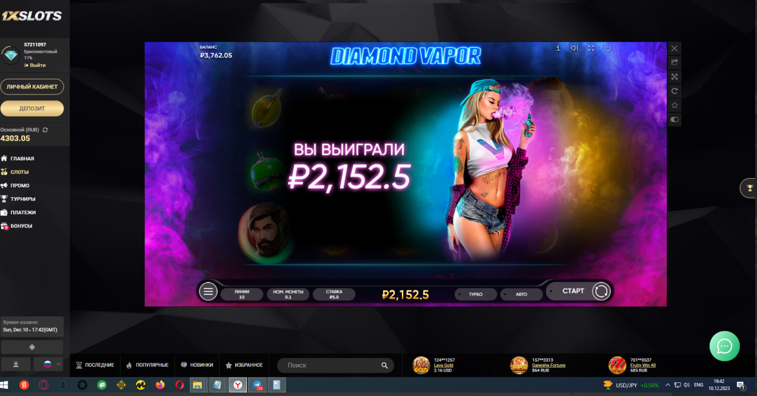Enable ТУРБО spin mode
The width and height of the screenshot is (757, 396).
point(475,294)
